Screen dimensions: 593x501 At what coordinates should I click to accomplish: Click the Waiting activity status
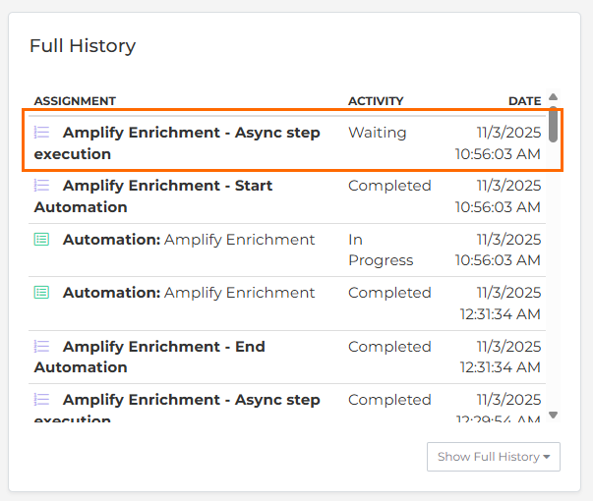point(377,133)
